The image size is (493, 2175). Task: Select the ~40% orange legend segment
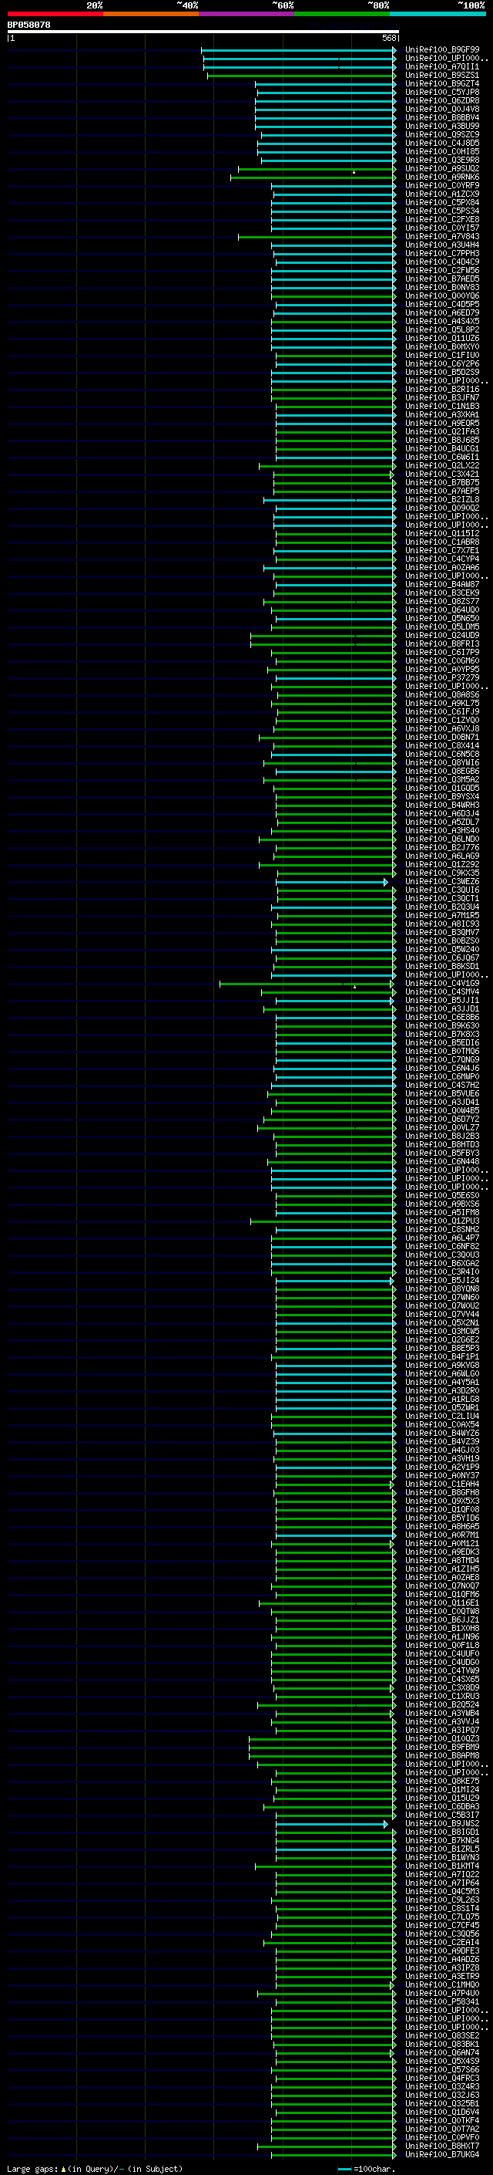(x=151, y=14)
